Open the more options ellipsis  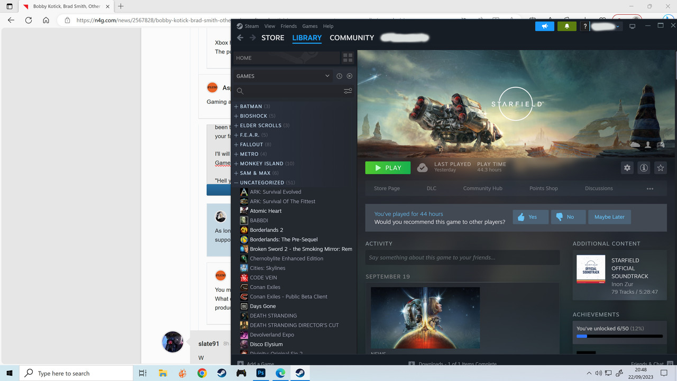(650, 188)
